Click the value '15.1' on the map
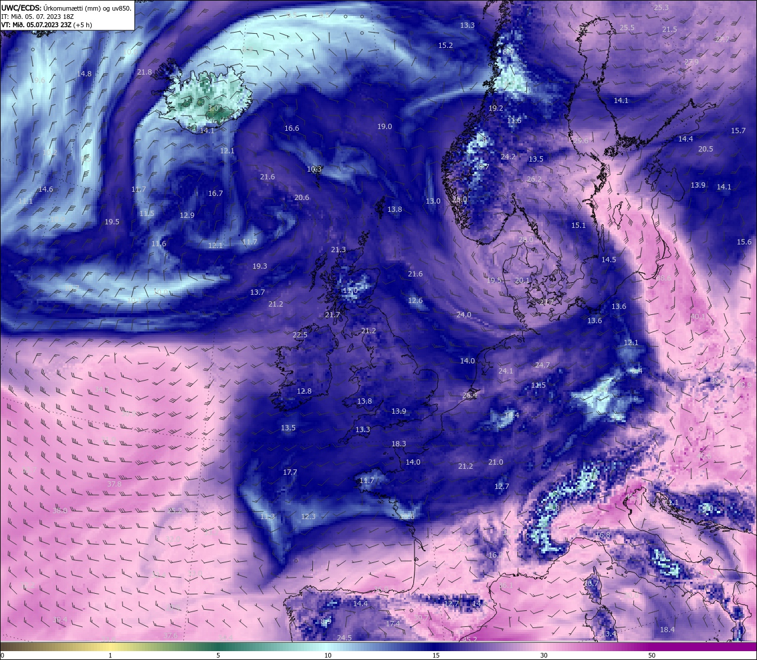The image size is (757, 660). tap(578, 226)
